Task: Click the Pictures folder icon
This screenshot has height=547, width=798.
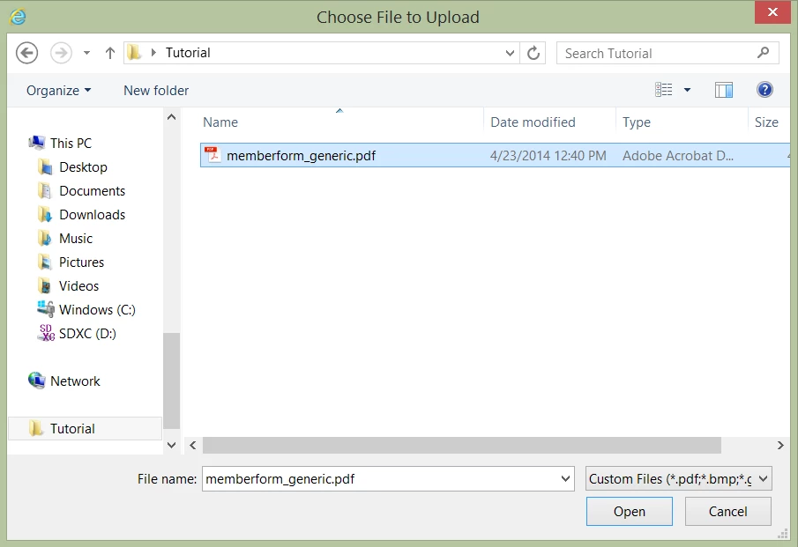Action: pyautogui.click(x=45, y=262)
